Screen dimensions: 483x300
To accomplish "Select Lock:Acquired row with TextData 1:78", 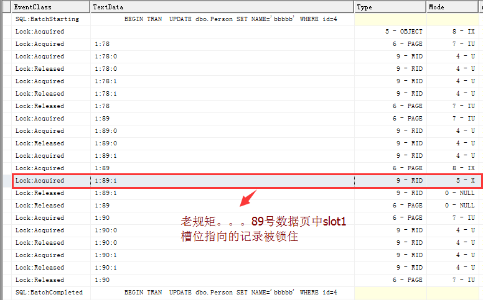I will 245,44.
